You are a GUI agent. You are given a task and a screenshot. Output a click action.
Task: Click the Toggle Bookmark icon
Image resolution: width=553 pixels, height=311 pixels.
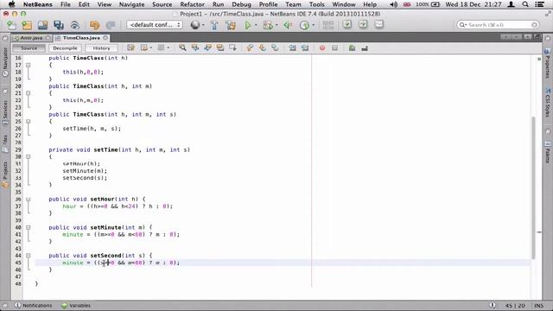pyautogui.click(x=275, y=48)
